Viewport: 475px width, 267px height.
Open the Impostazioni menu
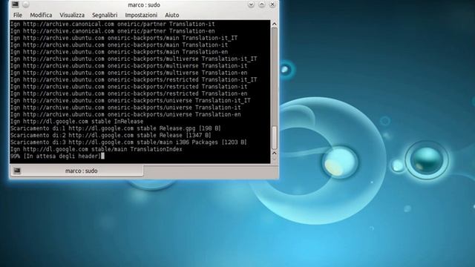pyautogui.click(x=141, y=15)
